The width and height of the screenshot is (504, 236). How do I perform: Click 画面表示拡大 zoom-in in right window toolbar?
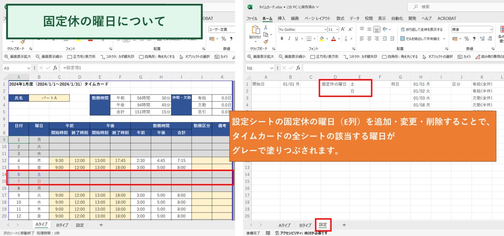[260, 57]
